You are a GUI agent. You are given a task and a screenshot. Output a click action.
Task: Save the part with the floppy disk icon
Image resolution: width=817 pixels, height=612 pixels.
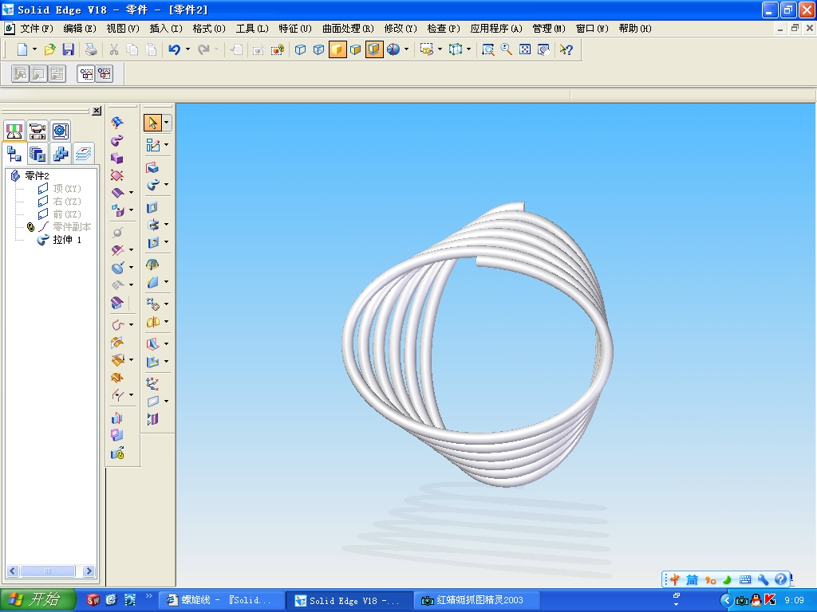coord(69,49)
